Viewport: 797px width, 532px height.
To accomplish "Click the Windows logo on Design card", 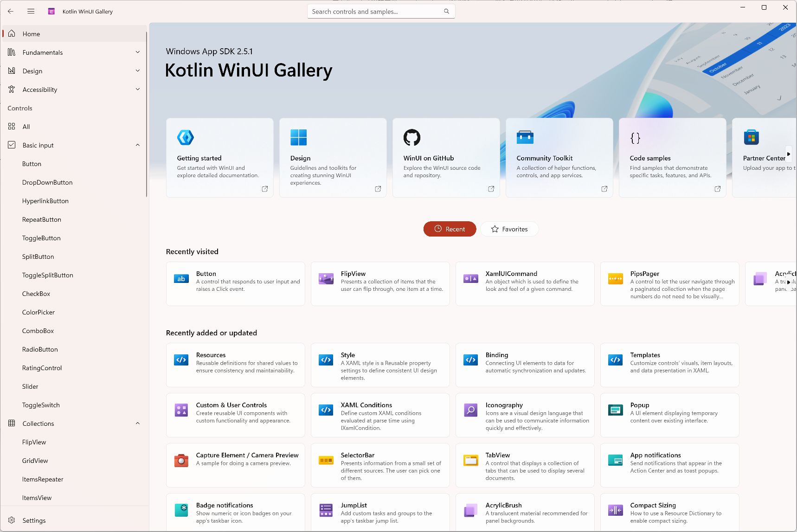I will (298, 137).
